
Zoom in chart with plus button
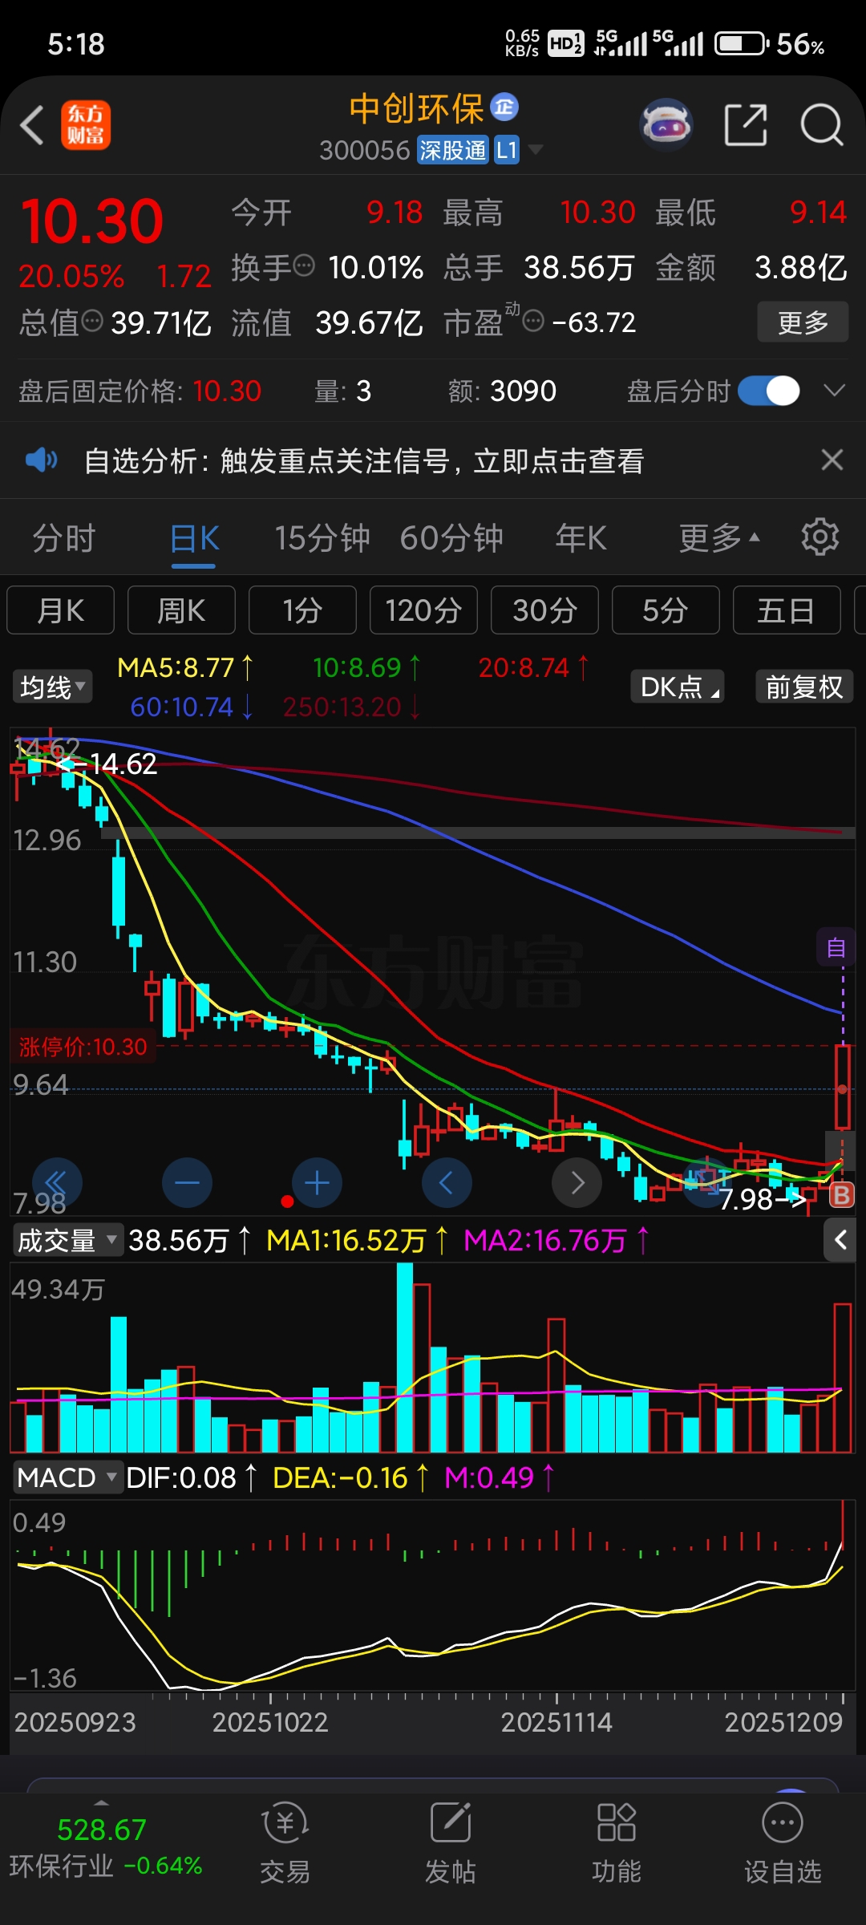(317, 1182)
